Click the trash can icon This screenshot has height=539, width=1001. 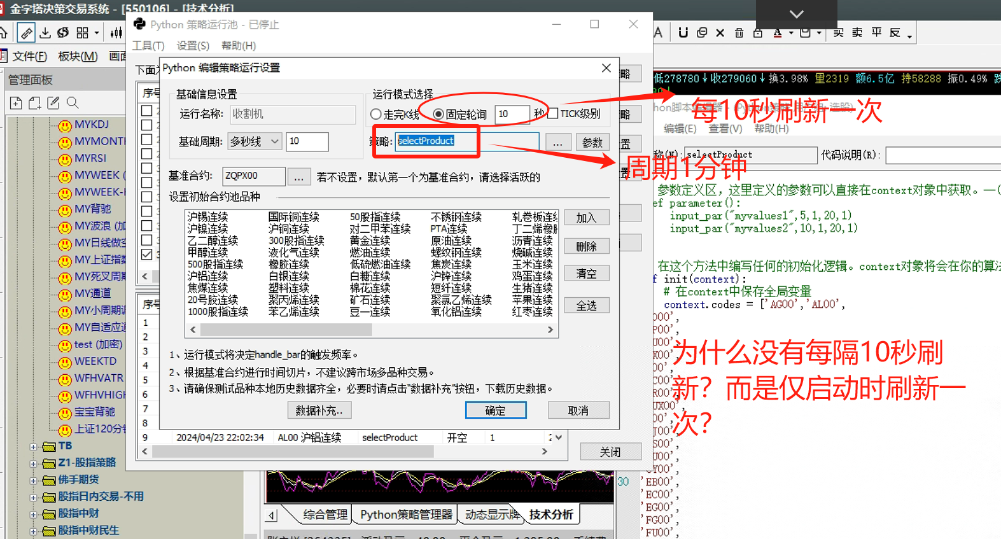[x=739, y=32]
